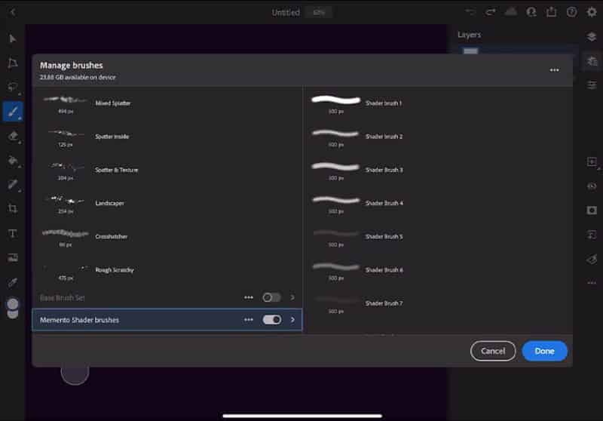
Task: Click the Redo arrow
Action: tap(491, 12)
